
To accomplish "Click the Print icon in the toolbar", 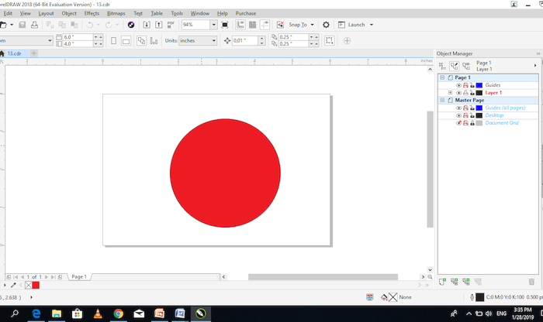I will point(34,25).
